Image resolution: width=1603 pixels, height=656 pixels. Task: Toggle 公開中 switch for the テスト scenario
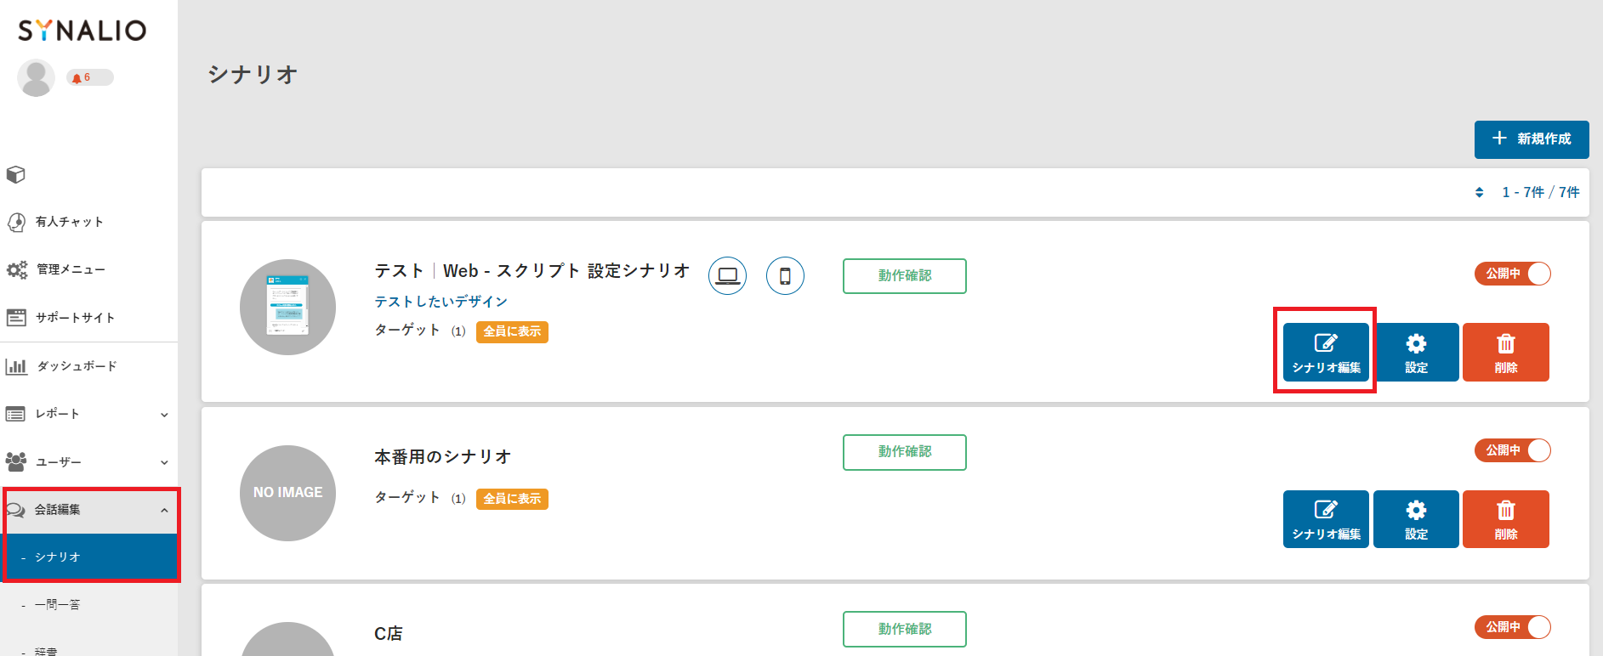point(1512,274)
